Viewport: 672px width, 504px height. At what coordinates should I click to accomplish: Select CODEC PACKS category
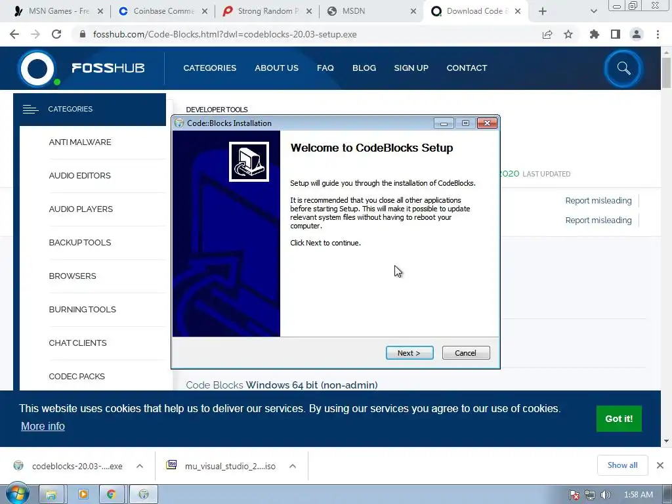pos(77,376)
